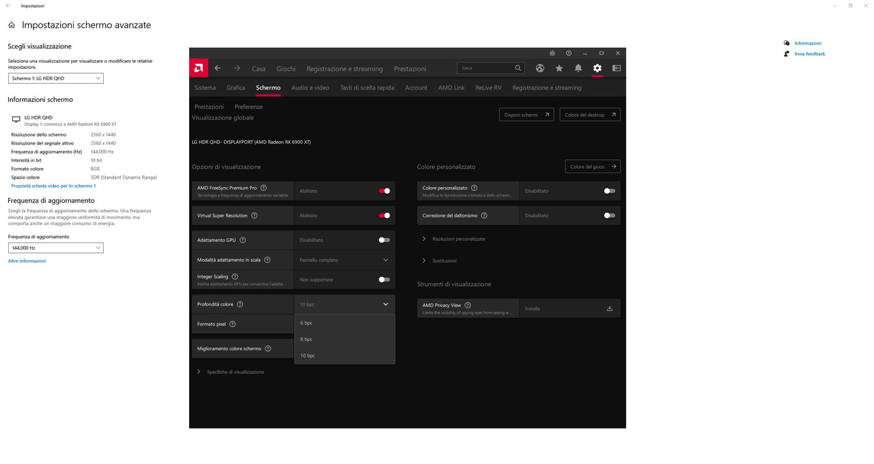Enable Adattamento GPU switch

pos(384,240)
